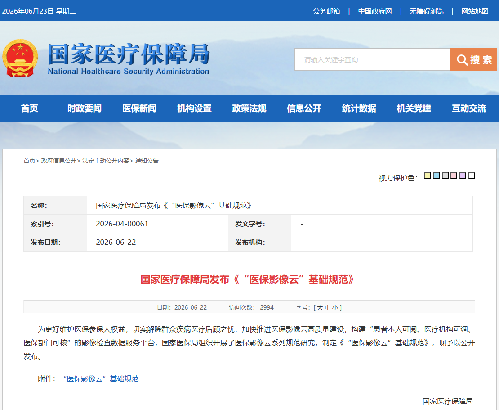Select the white eye-protection color swatch
499x410 pixels.
[472, 175]
